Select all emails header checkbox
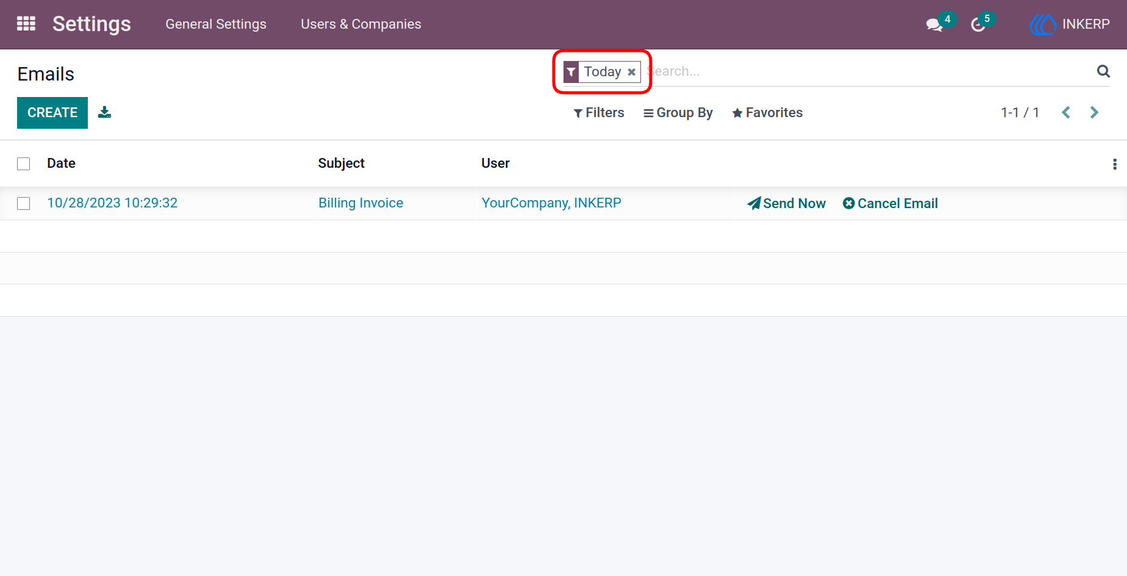 (24, 164)
